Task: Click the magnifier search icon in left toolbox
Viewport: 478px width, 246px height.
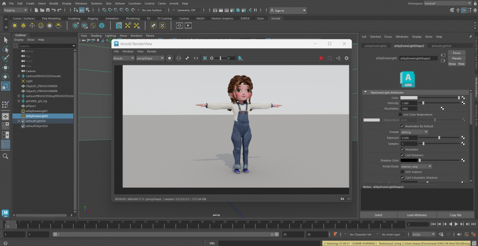Action: pos(5,156)
